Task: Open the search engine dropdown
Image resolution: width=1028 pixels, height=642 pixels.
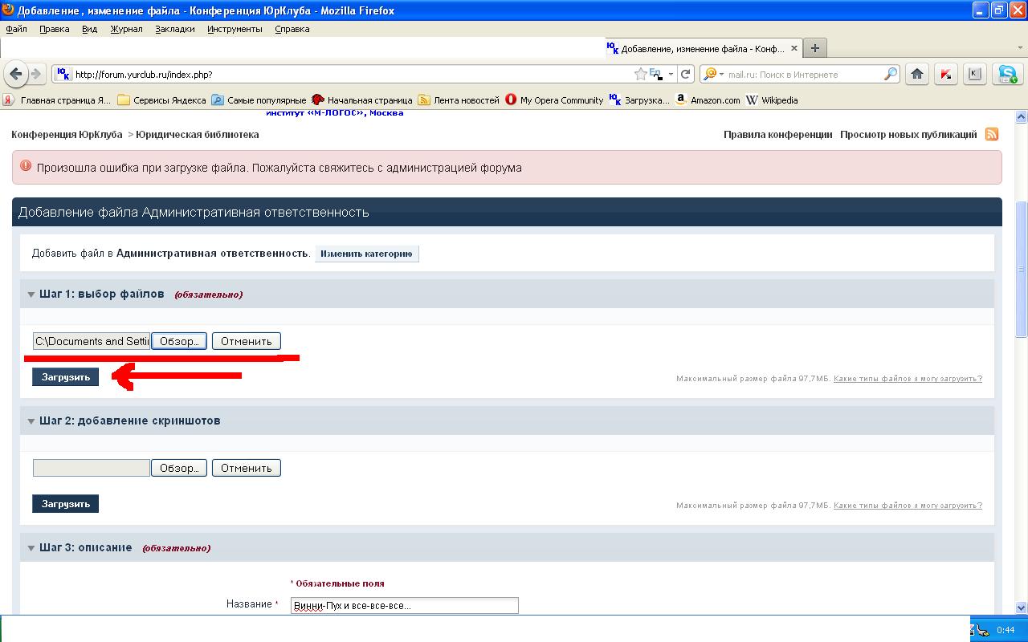Action: click(713, 74)
